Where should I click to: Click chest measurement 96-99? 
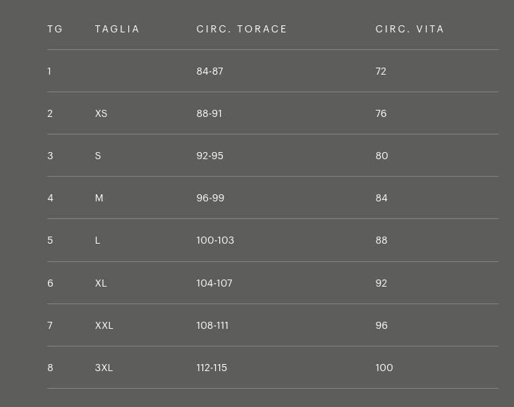click(210, 198)
